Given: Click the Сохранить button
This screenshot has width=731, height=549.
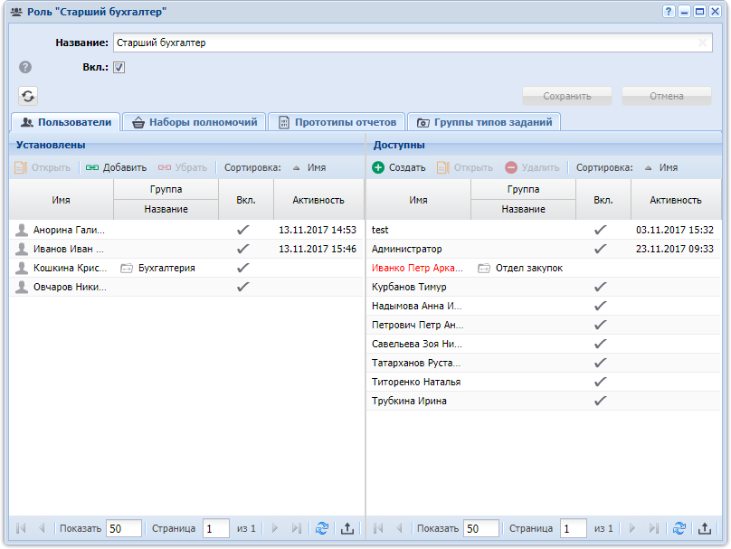Looking at the screenshot, I should click(567, 96).
